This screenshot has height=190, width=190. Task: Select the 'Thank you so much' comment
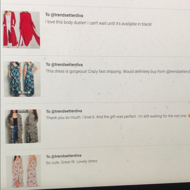(x=116, y=117)
